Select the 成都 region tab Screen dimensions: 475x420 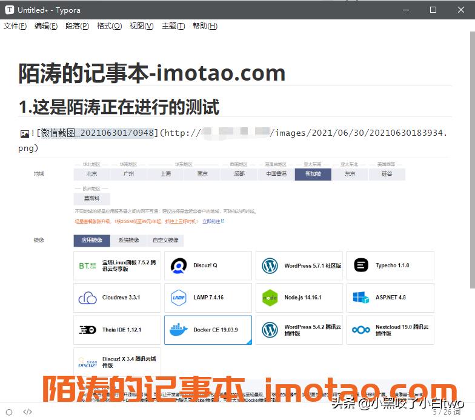[x=239, y=174]
